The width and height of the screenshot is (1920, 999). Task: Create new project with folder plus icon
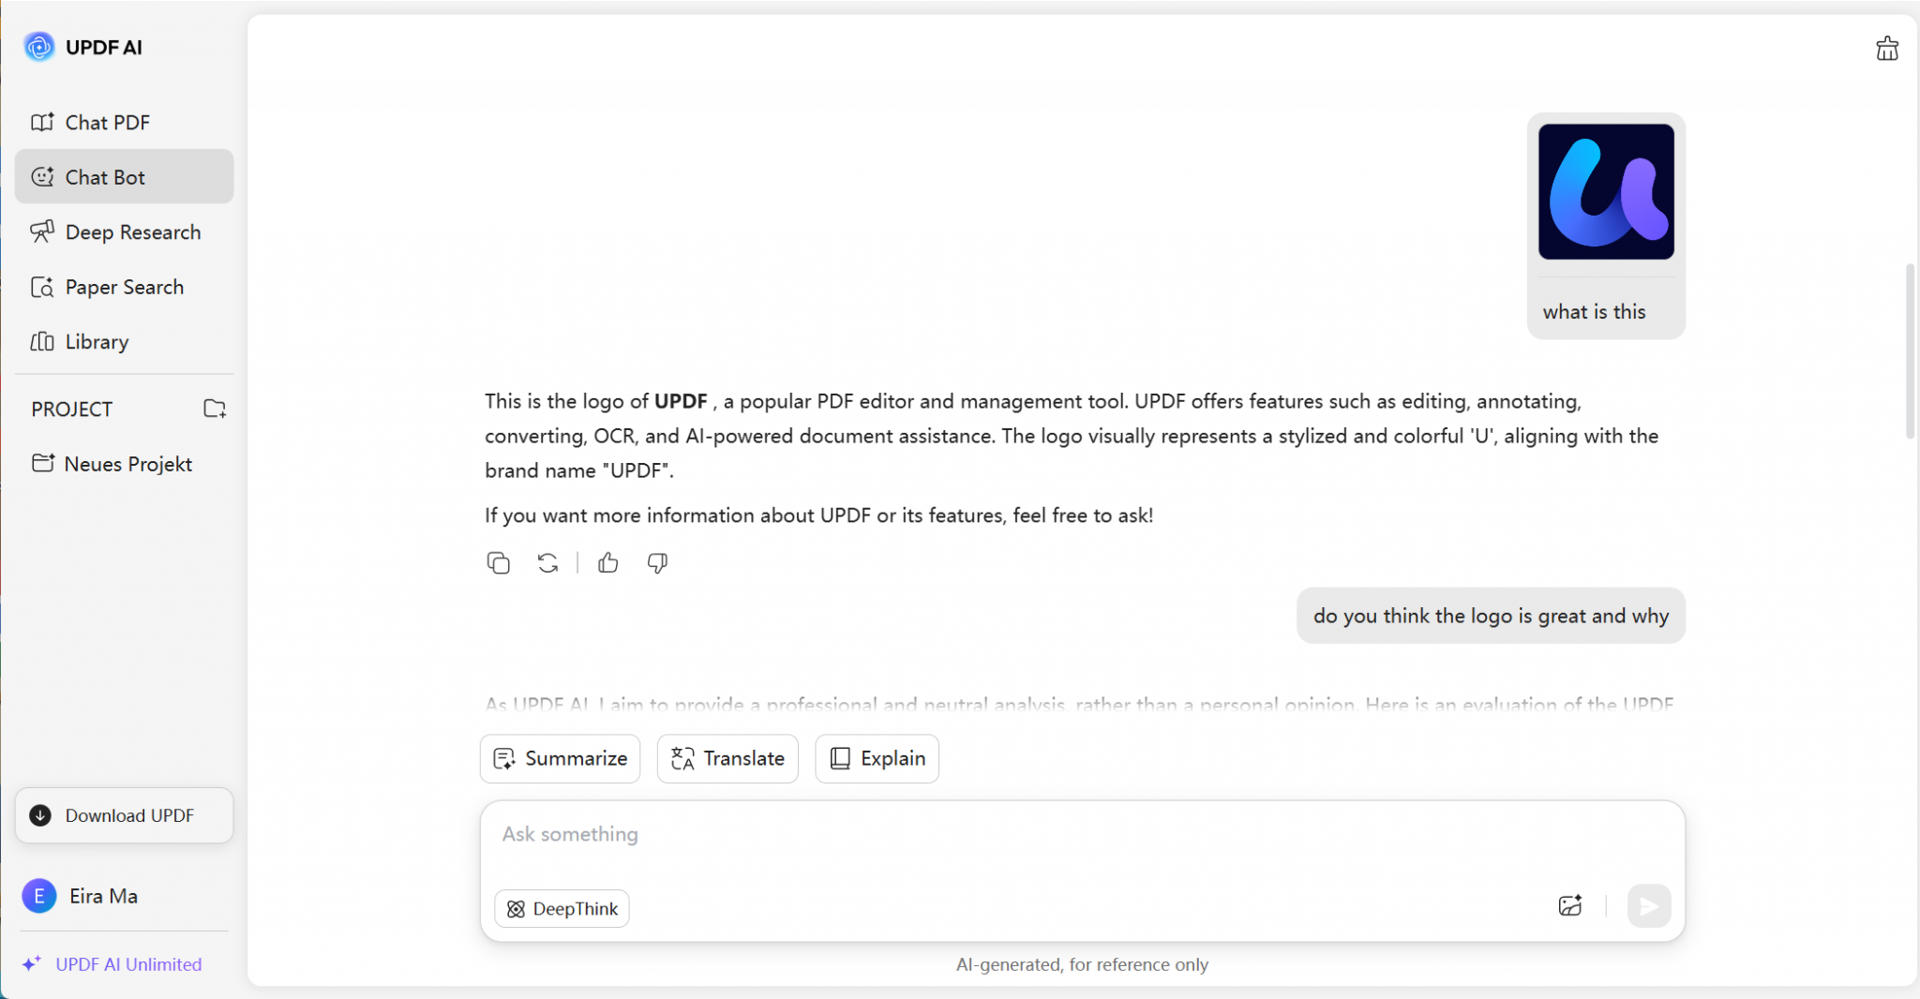[215, 409]
